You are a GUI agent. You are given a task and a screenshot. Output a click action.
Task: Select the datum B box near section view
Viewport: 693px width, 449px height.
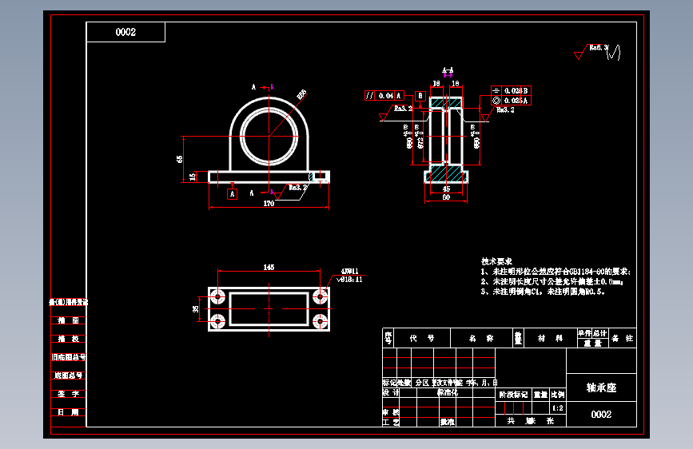coord(420,95)
